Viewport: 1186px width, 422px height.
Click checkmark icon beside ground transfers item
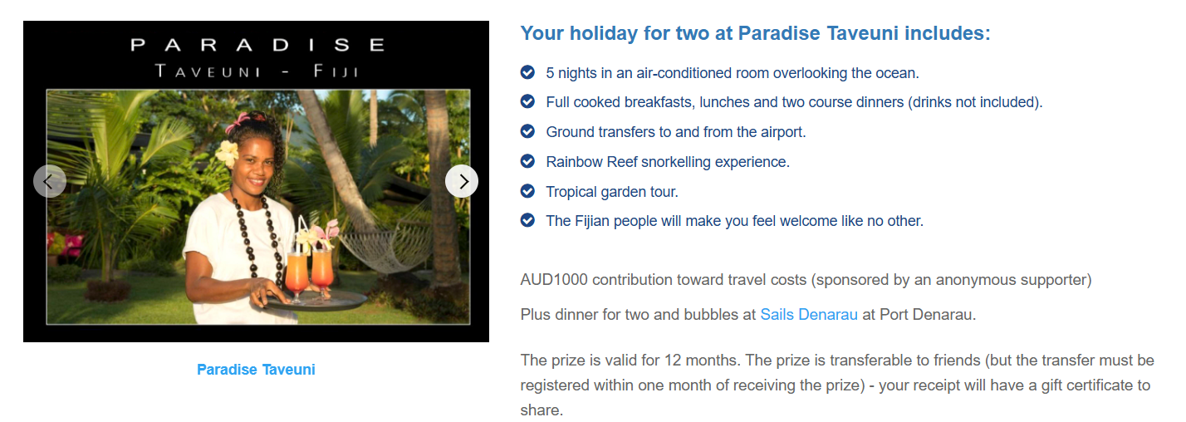tap(527, 131)
